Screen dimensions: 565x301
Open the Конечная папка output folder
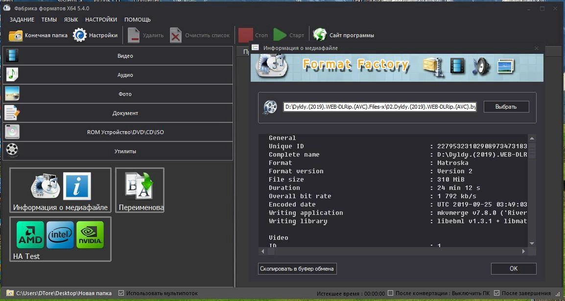[x=38, y=35]
